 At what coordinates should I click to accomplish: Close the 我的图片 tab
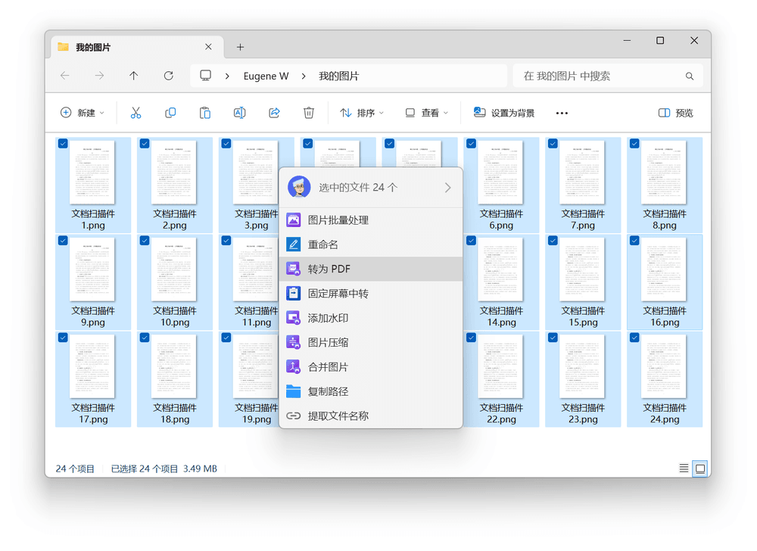[208, 47]
